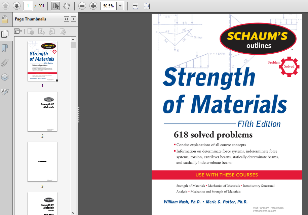Screen dimensions: 308x215
Task: Go to next page arrow
Action: 17,6
